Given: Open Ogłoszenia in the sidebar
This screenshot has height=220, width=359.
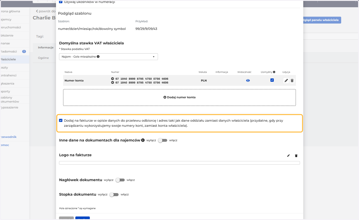Looking at the screenshot, I should (x=15, y=84).
